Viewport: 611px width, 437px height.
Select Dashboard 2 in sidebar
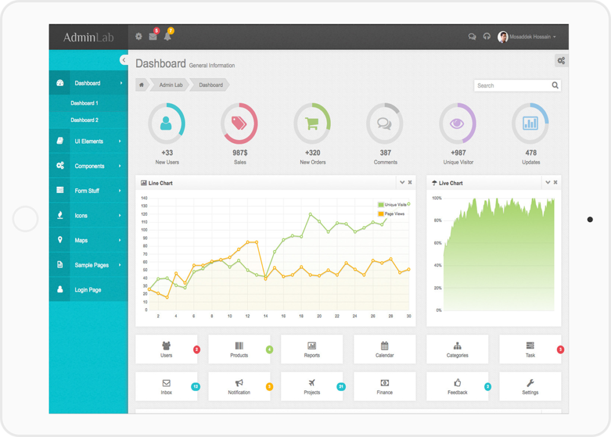click(84, 120)
